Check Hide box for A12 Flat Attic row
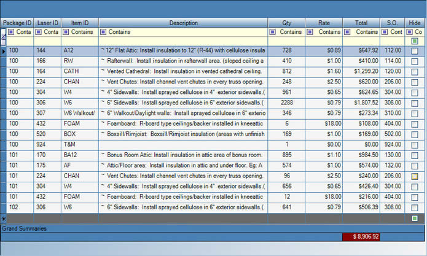 pyautogui.click(x=415, y=51)
